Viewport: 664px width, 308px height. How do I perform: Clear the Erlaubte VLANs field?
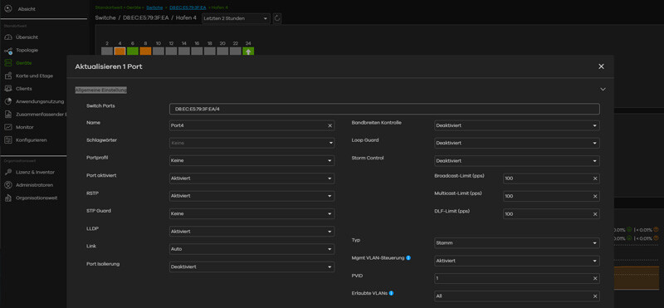coord(595,296)
